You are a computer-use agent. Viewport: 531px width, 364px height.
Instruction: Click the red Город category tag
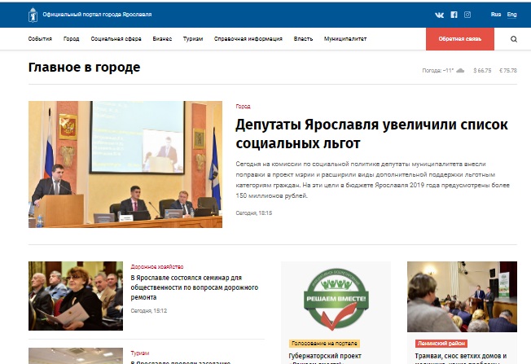[x=243, y=107]
